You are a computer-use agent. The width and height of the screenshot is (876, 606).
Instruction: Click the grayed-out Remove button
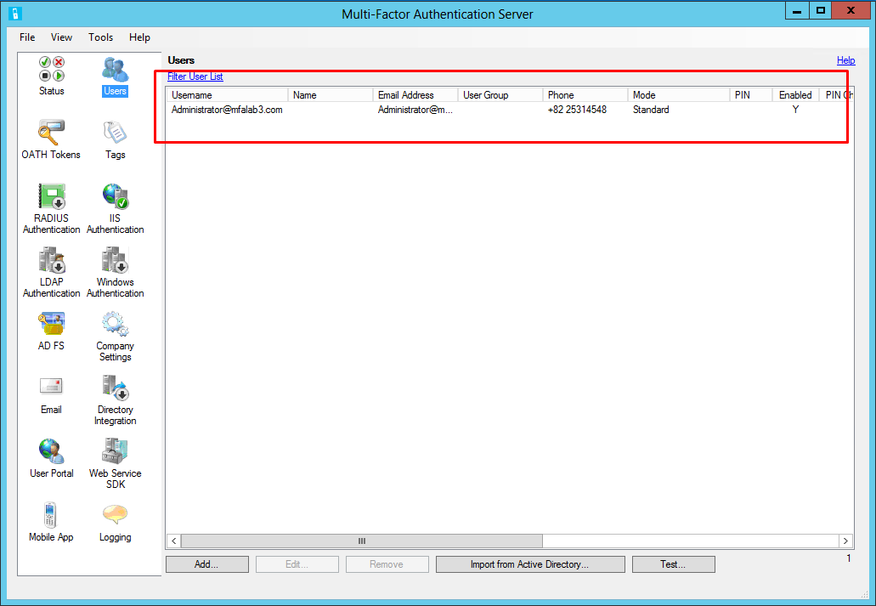pos(387,564)
